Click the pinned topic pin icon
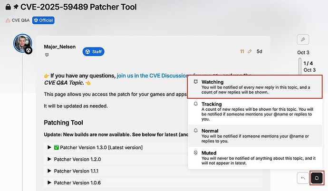This screenshot has width=328, height=191. [16, 7]
